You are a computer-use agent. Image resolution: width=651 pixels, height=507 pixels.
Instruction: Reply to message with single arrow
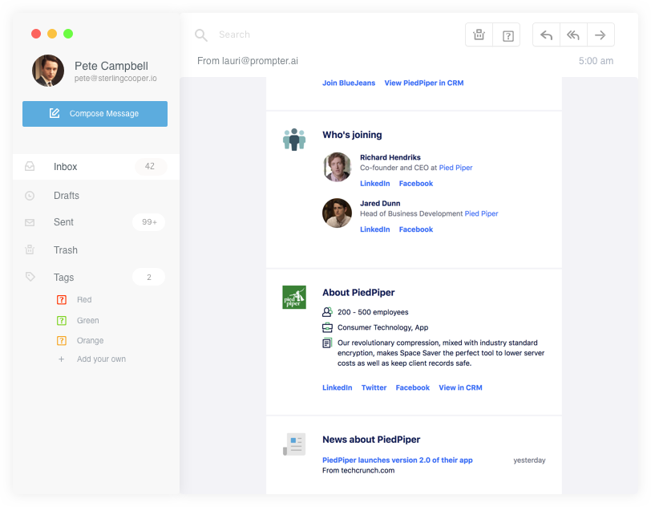(546, 35)
